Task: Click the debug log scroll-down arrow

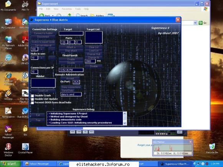Action: 125,123
